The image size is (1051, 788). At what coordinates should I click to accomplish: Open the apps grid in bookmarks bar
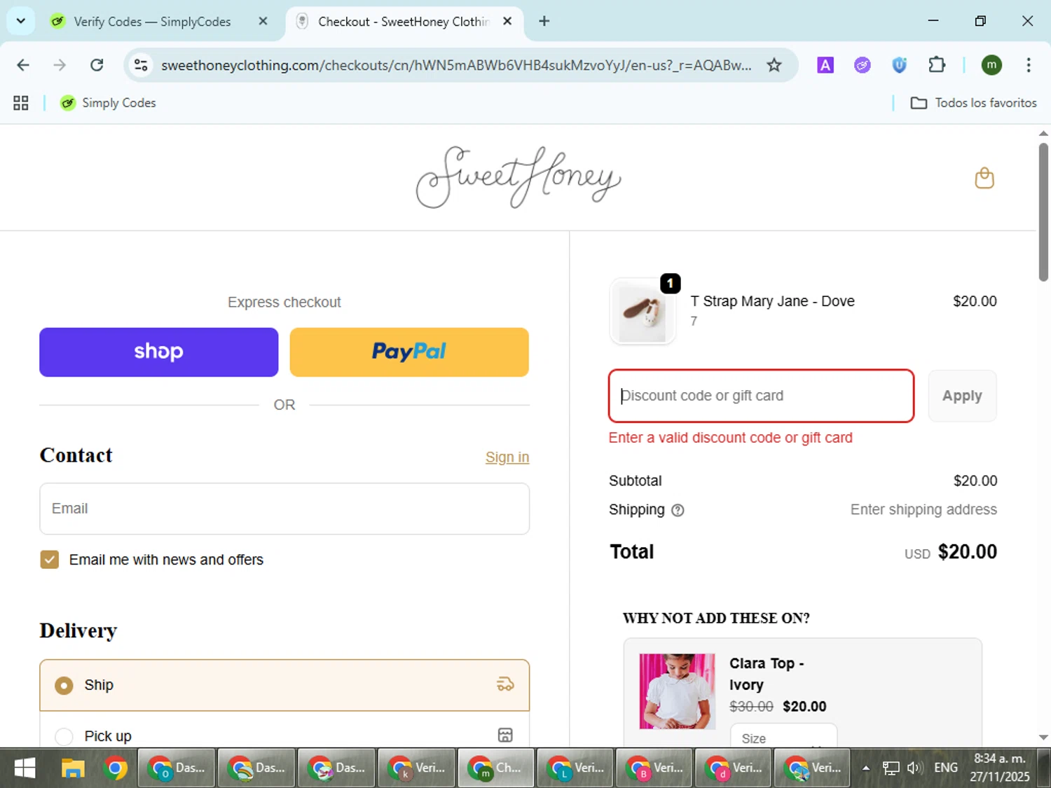[21, 103]
